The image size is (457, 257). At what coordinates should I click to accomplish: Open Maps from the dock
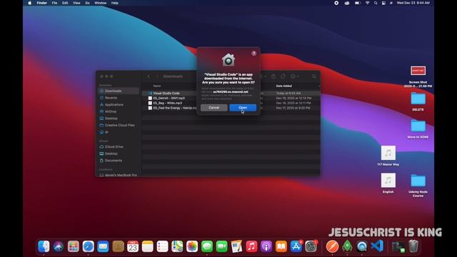[177, 246]
